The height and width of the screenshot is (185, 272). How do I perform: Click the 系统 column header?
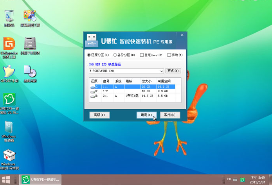point(119,81)
